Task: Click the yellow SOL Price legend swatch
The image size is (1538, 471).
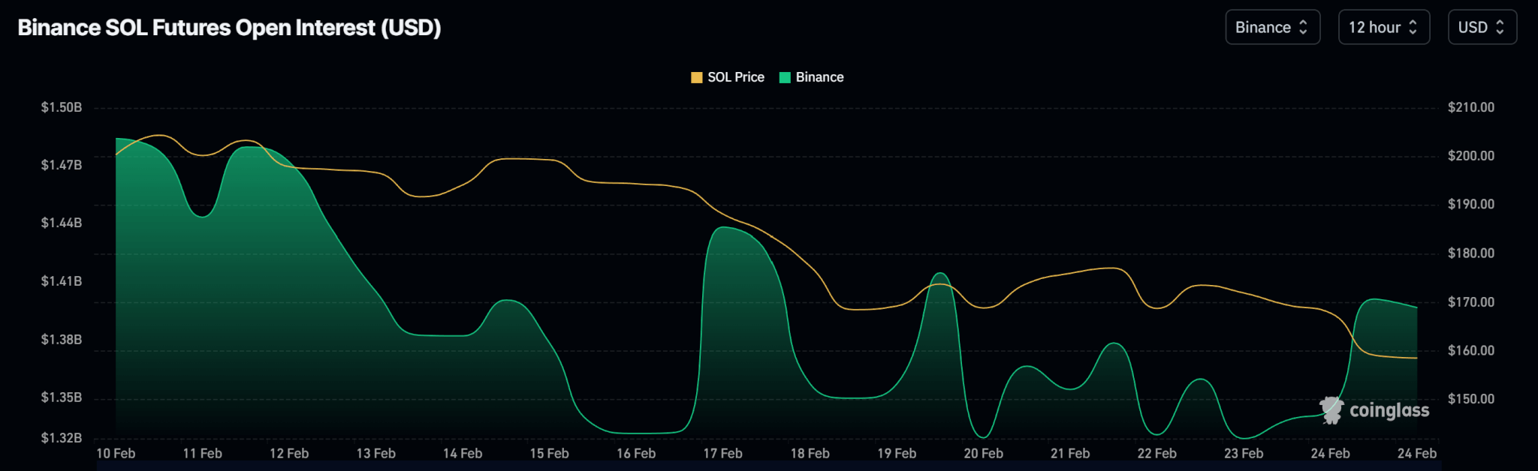Action: tap(696, 77)
